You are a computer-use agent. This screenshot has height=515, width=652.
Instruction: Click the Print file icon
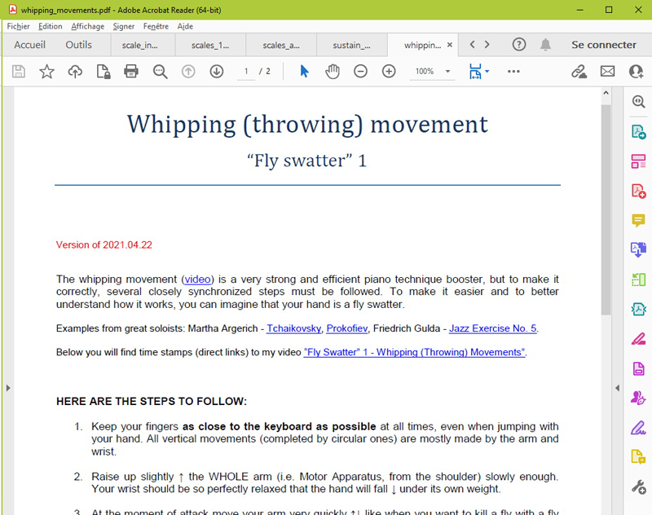[131, 72]
